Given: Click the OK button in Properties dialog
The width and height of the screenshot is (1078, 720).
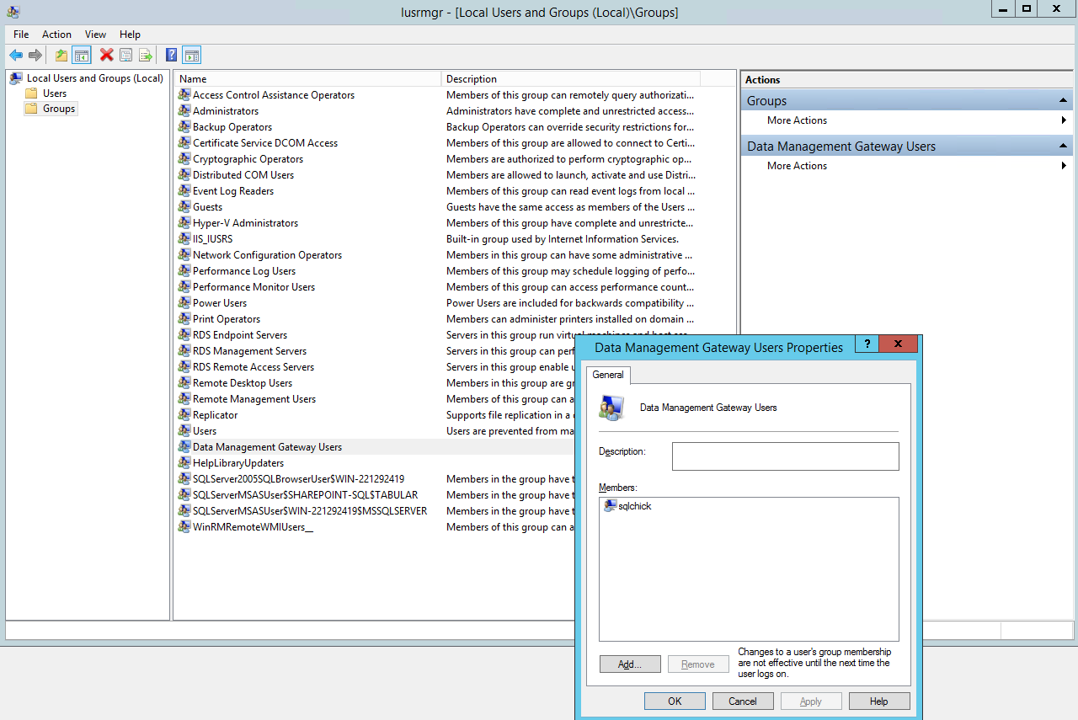Looking at the screenshot, I should point(675,701).
